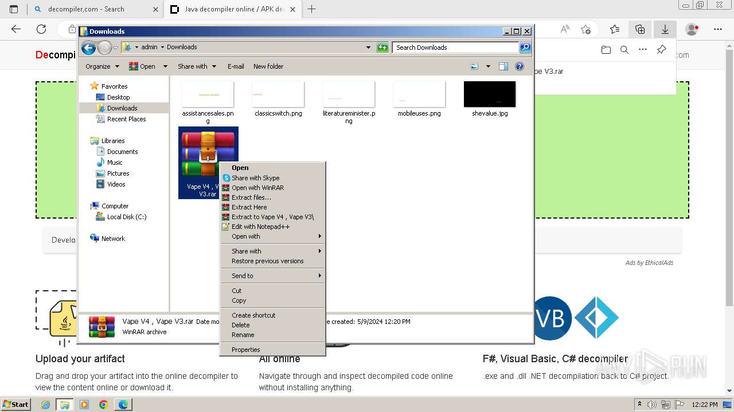Click the Search Downloads magnifier icon
Screen dimensions: 734x412
click(x=525, y=47)
